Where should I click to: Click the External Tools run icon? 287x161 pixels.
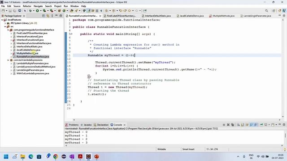click(52, 11)
